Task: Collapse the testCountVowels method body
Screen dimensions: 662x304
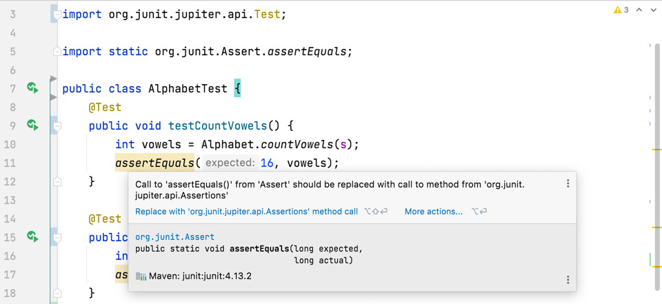Action: (x=57, y=126)
